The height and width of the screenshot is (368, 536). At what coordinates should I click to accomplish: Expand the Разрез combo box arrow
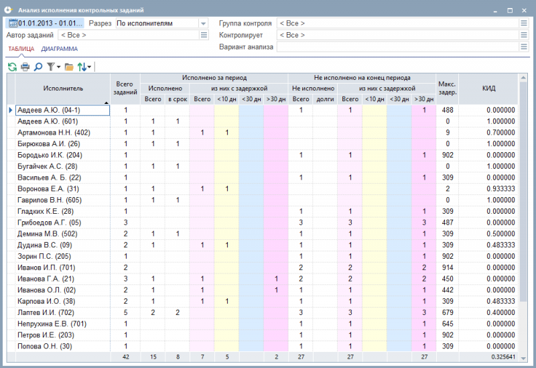(203, 23)
